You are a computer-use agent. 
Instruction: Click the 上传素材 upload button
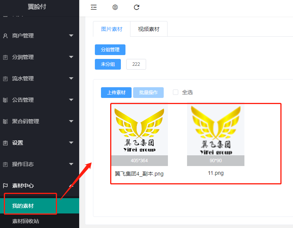pyautogui.click(x=116, y=93)
